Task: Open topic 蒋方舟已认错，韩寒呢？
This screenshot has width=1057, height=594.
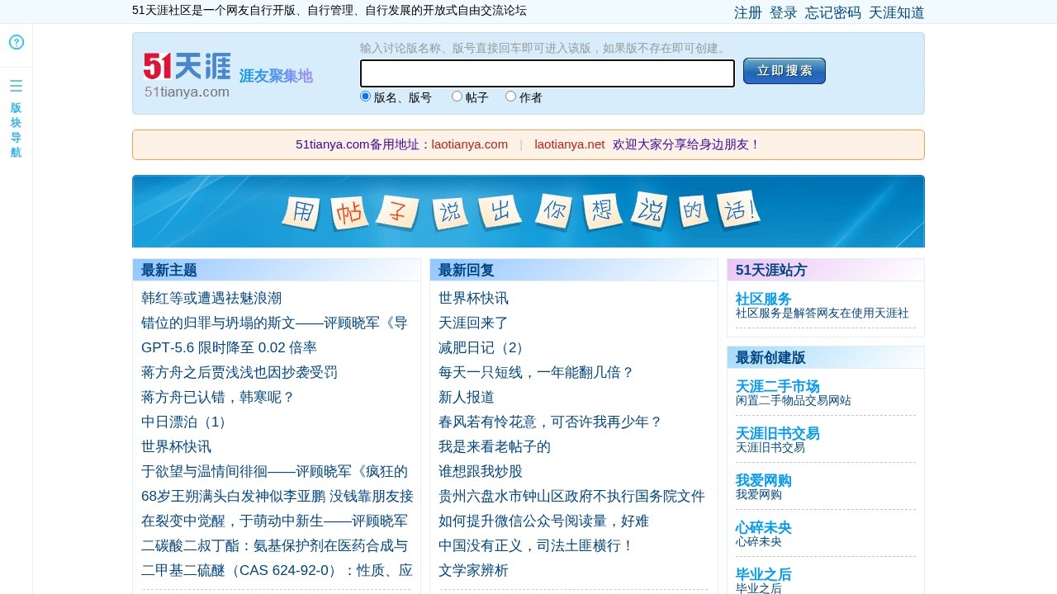Action: [218, 397]
